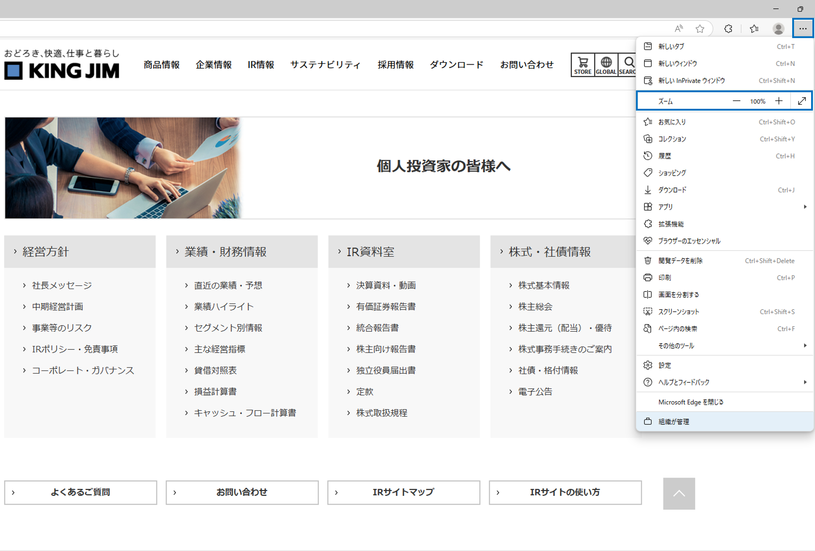Enter full screen via zoom expand icon

coord(802,101)
